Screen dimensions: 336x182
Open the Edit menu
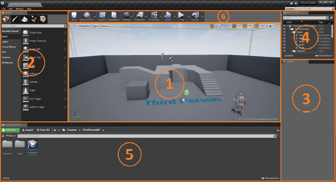[10, 9]
